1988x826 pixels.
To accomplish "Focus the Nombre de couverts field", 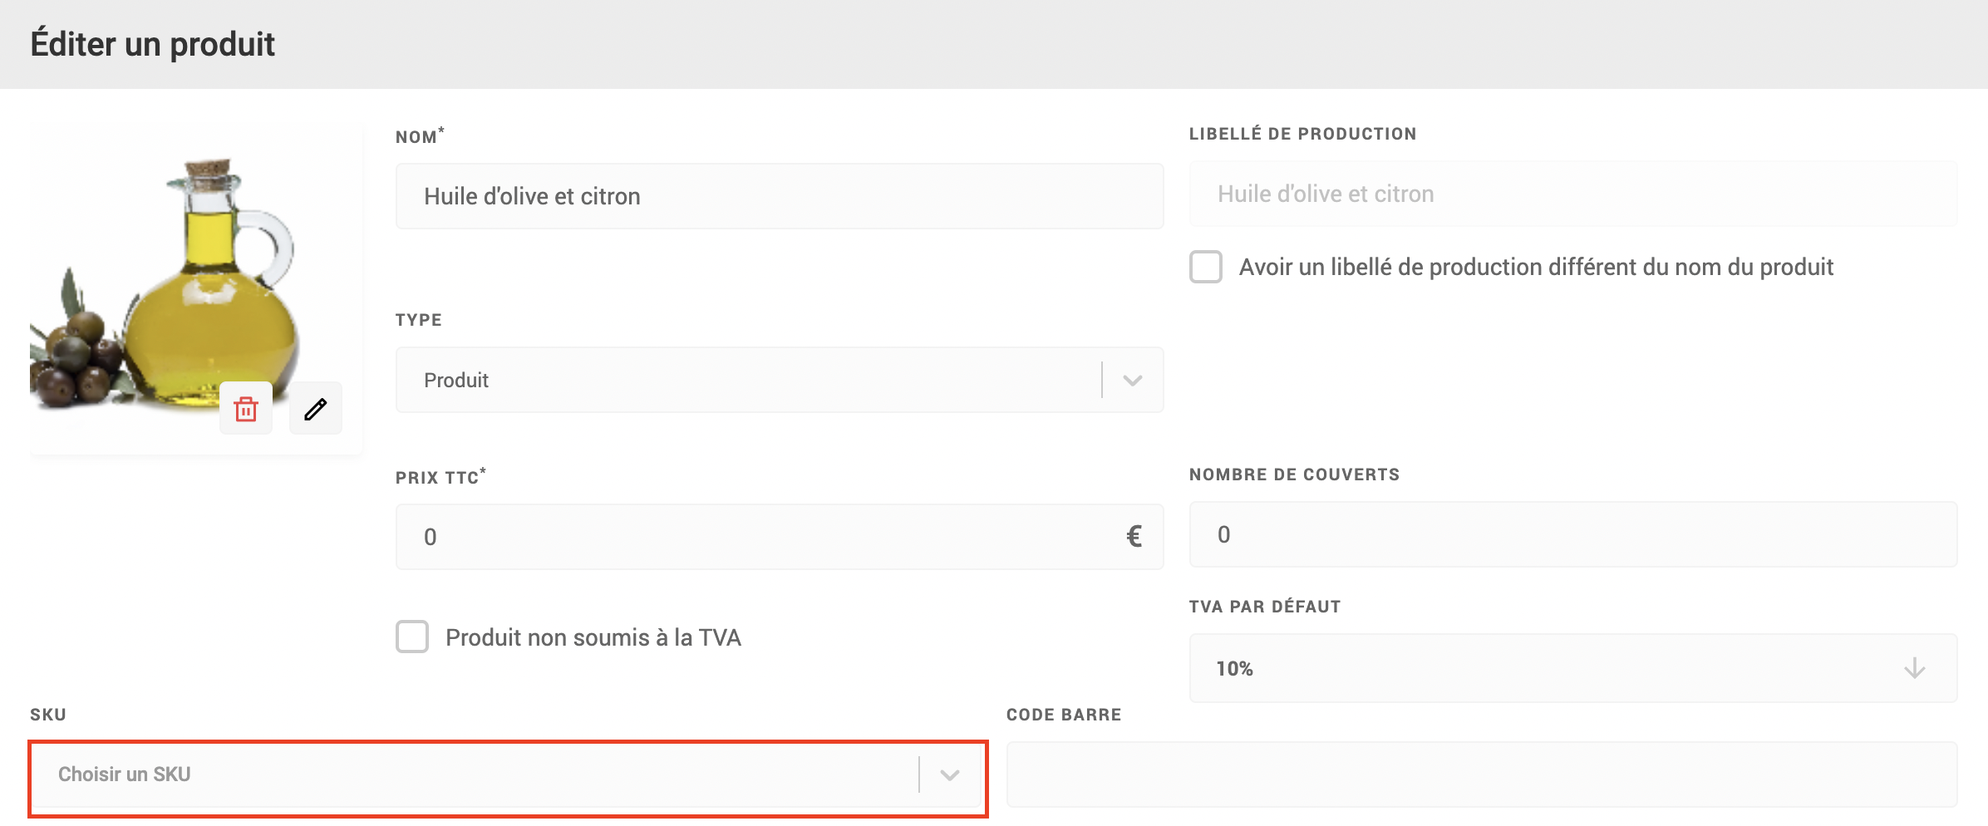I will point(1572,535).
